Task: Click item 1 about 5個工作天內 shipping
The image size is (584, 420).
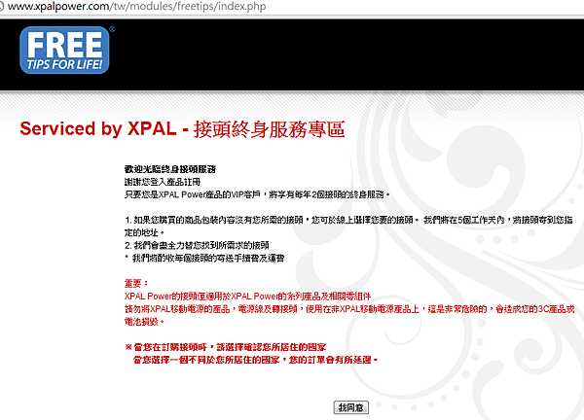Action: [348, 227]
